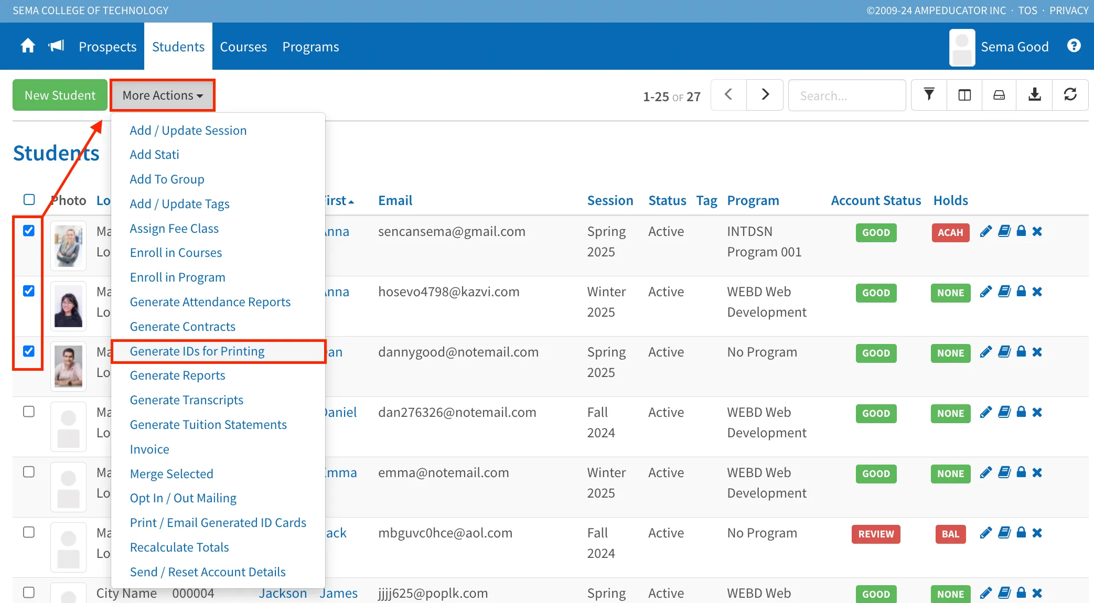Screen dimensions: 1094x603
Task: Select Generate Transcripts option
Action: (187, 400)
